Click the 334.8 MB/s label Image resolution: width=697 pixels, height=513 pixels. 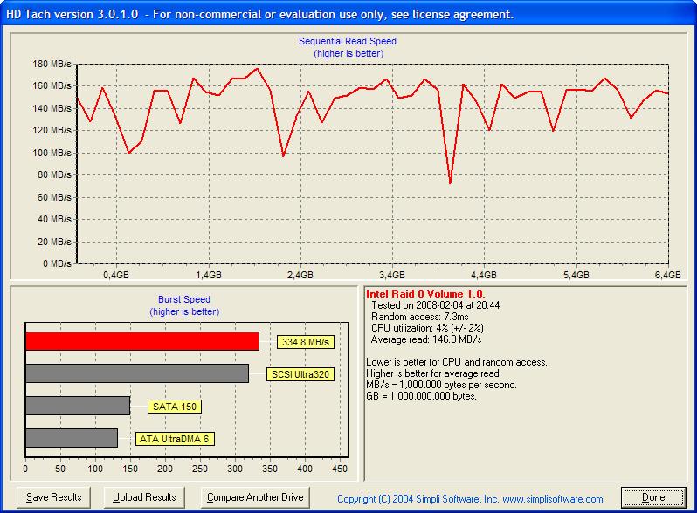(306, 342)
